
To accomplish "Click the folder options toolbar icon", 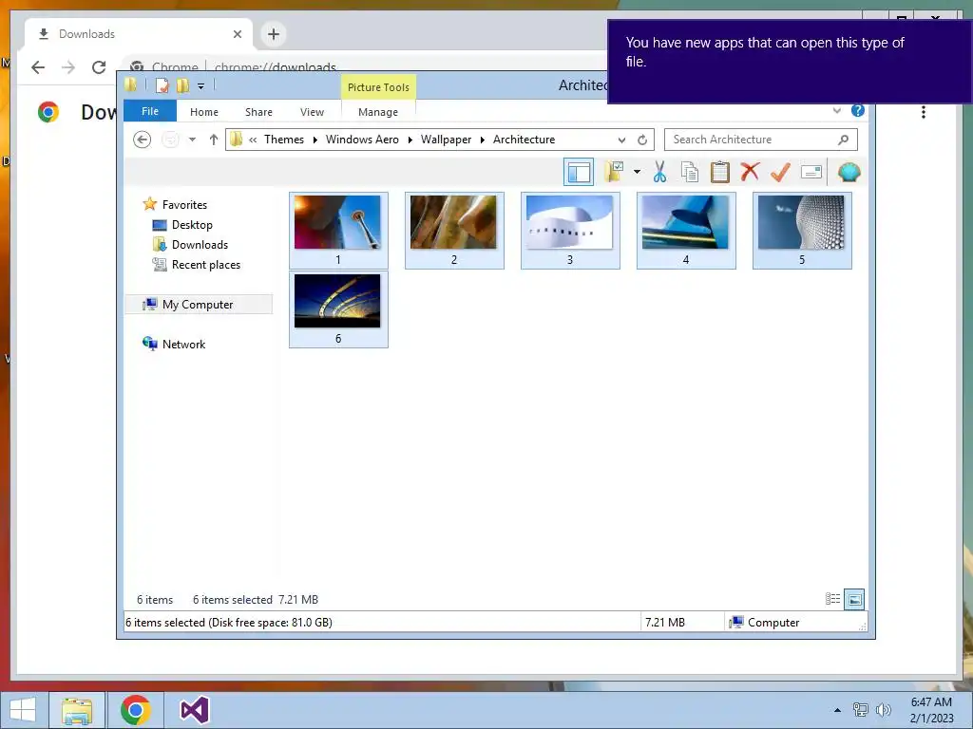I will [x=614, y=172].
